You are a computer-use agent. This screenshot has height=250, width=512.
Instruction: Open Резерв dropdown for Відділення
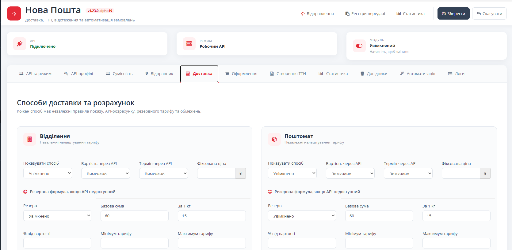(57, 216)
